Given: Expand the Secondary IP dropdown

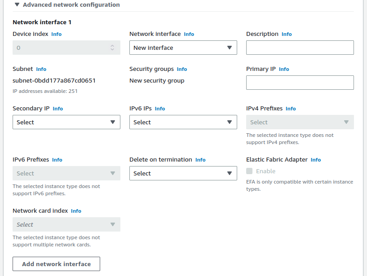Looking at the screenshot, I should pos(66,122).
